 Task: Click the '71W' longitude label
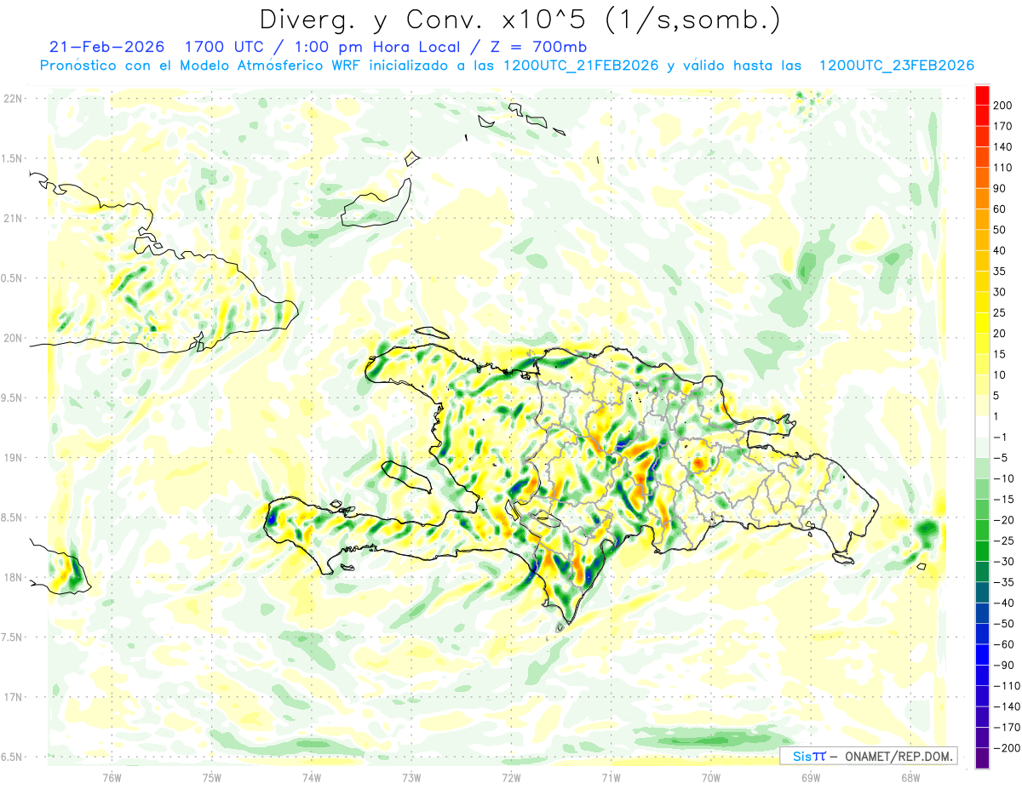click(x=611, y=777)
